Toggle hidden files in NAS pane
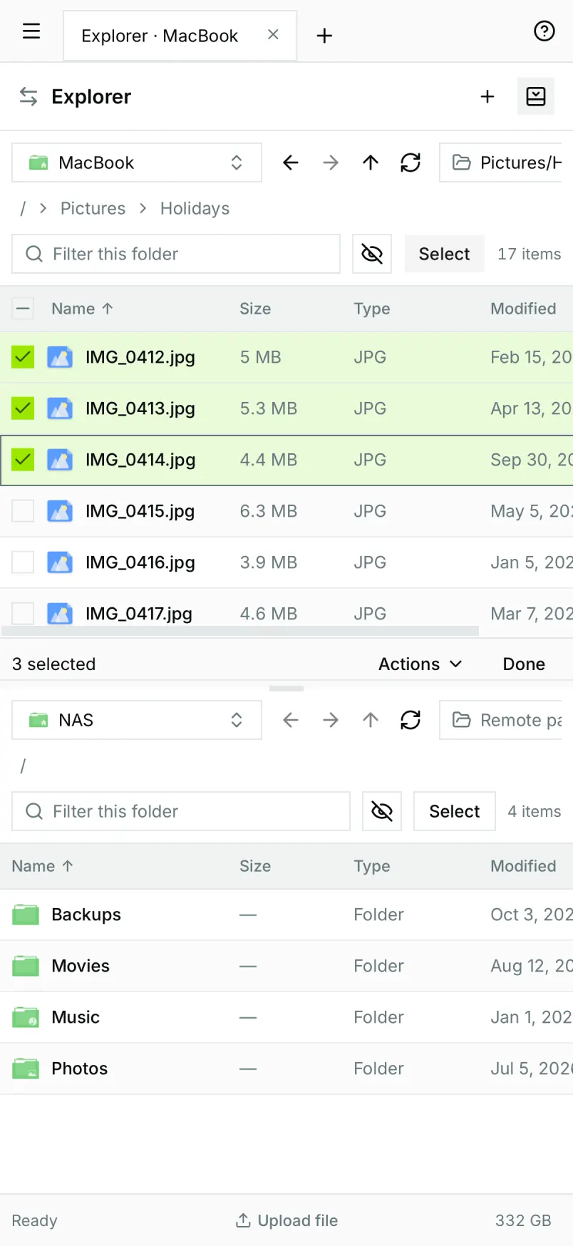 point(382,811)
